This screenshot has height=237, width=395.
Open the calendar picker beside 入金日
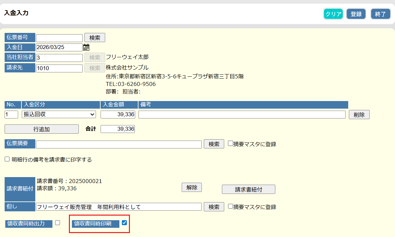pos(86,47)
